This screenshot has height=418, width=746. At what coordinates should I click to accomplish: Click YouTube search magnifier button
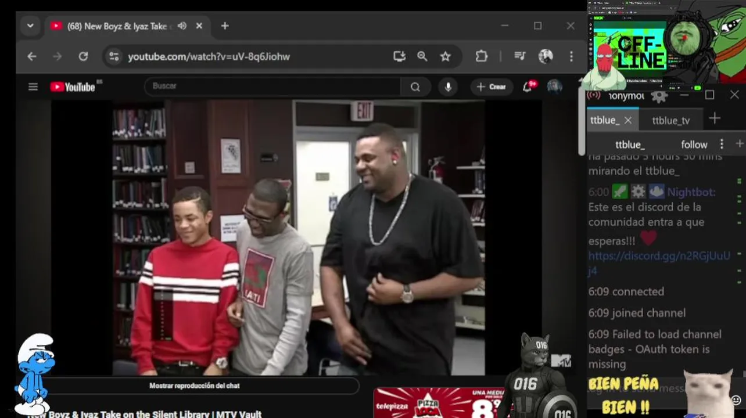415,87
